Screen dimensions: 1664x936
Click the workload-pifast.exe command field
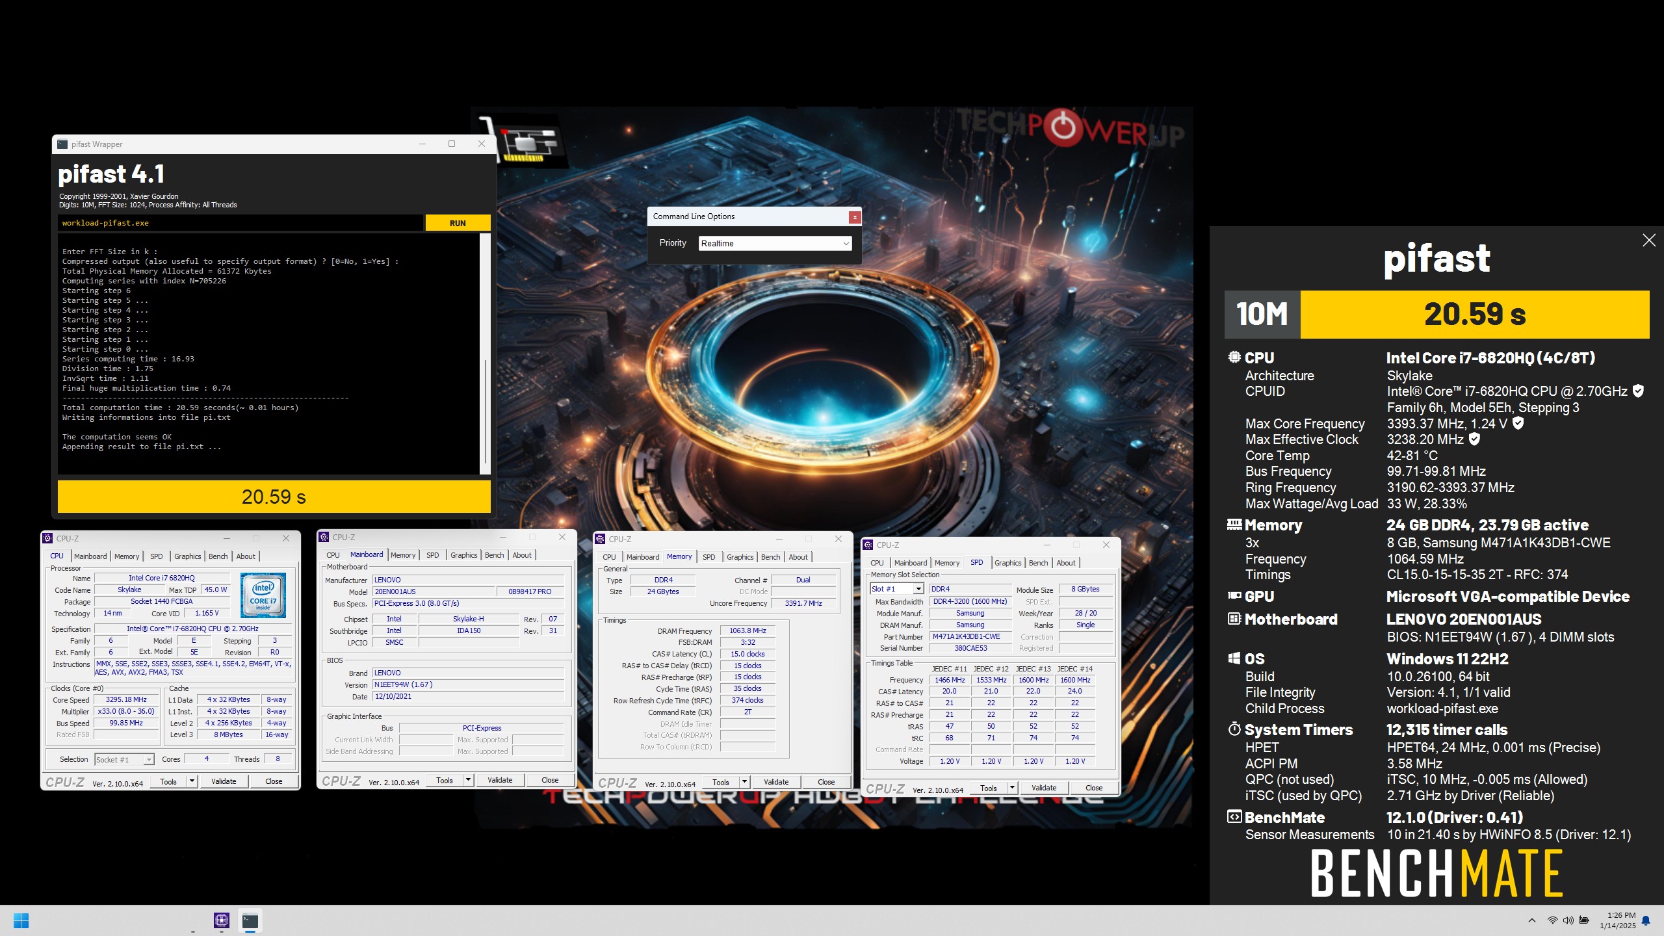240,223
